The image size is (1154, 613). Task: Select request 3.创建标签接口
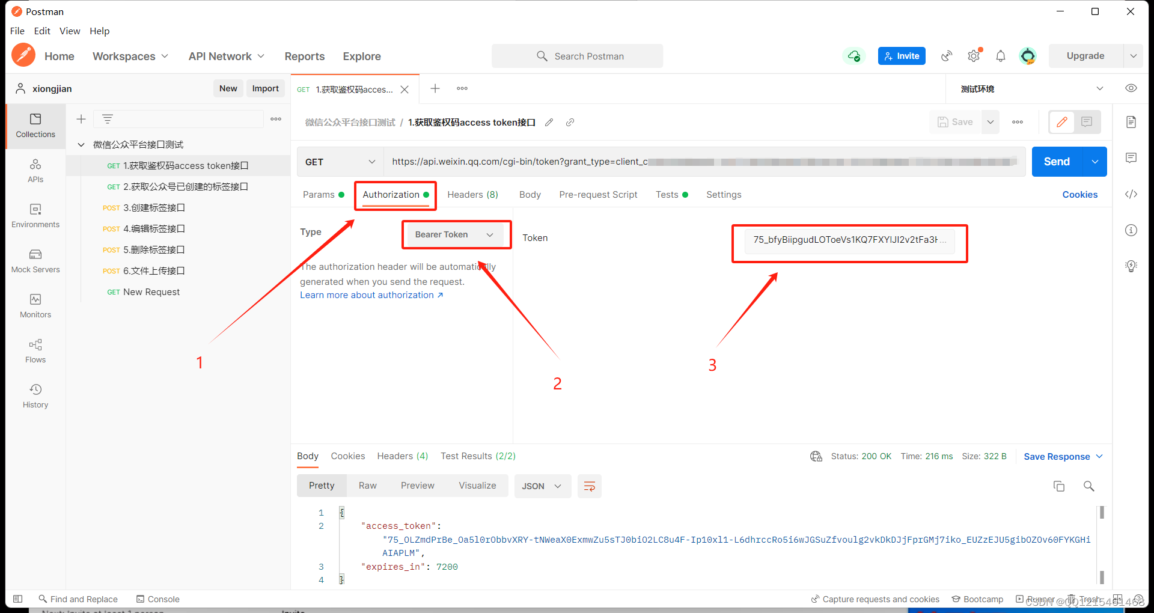(178, 208)
